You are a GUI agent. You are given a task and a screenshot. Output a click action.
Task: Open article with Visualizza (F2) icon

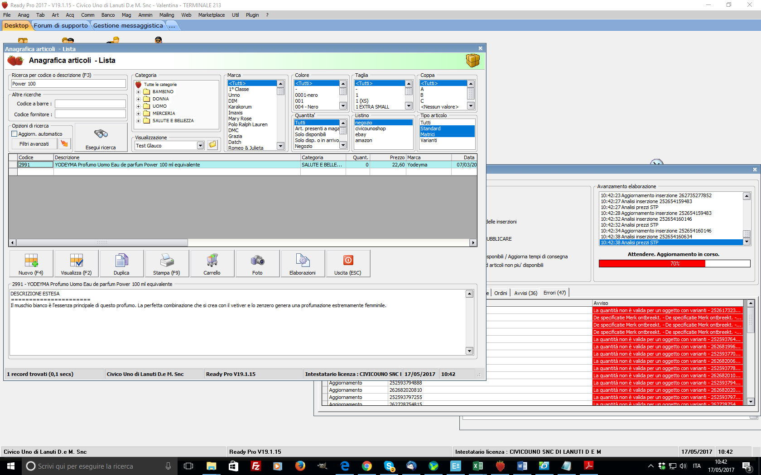tap(76, 263)
